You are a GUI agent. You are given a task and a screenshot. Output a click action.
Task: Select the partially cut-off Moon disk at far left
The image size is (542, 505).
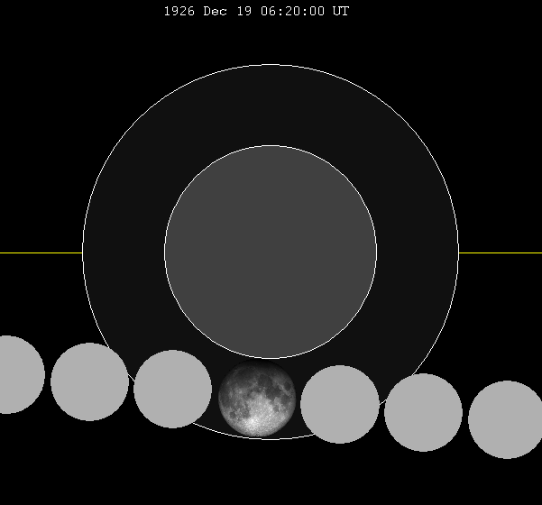coord(16,374)
